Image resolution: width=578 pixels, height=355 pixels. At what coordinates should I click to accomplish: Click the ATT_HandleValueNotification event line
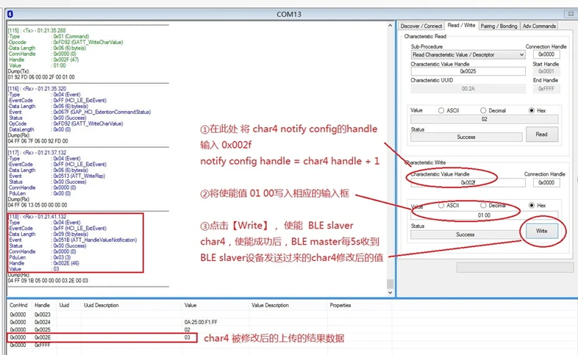click(73, 240)
